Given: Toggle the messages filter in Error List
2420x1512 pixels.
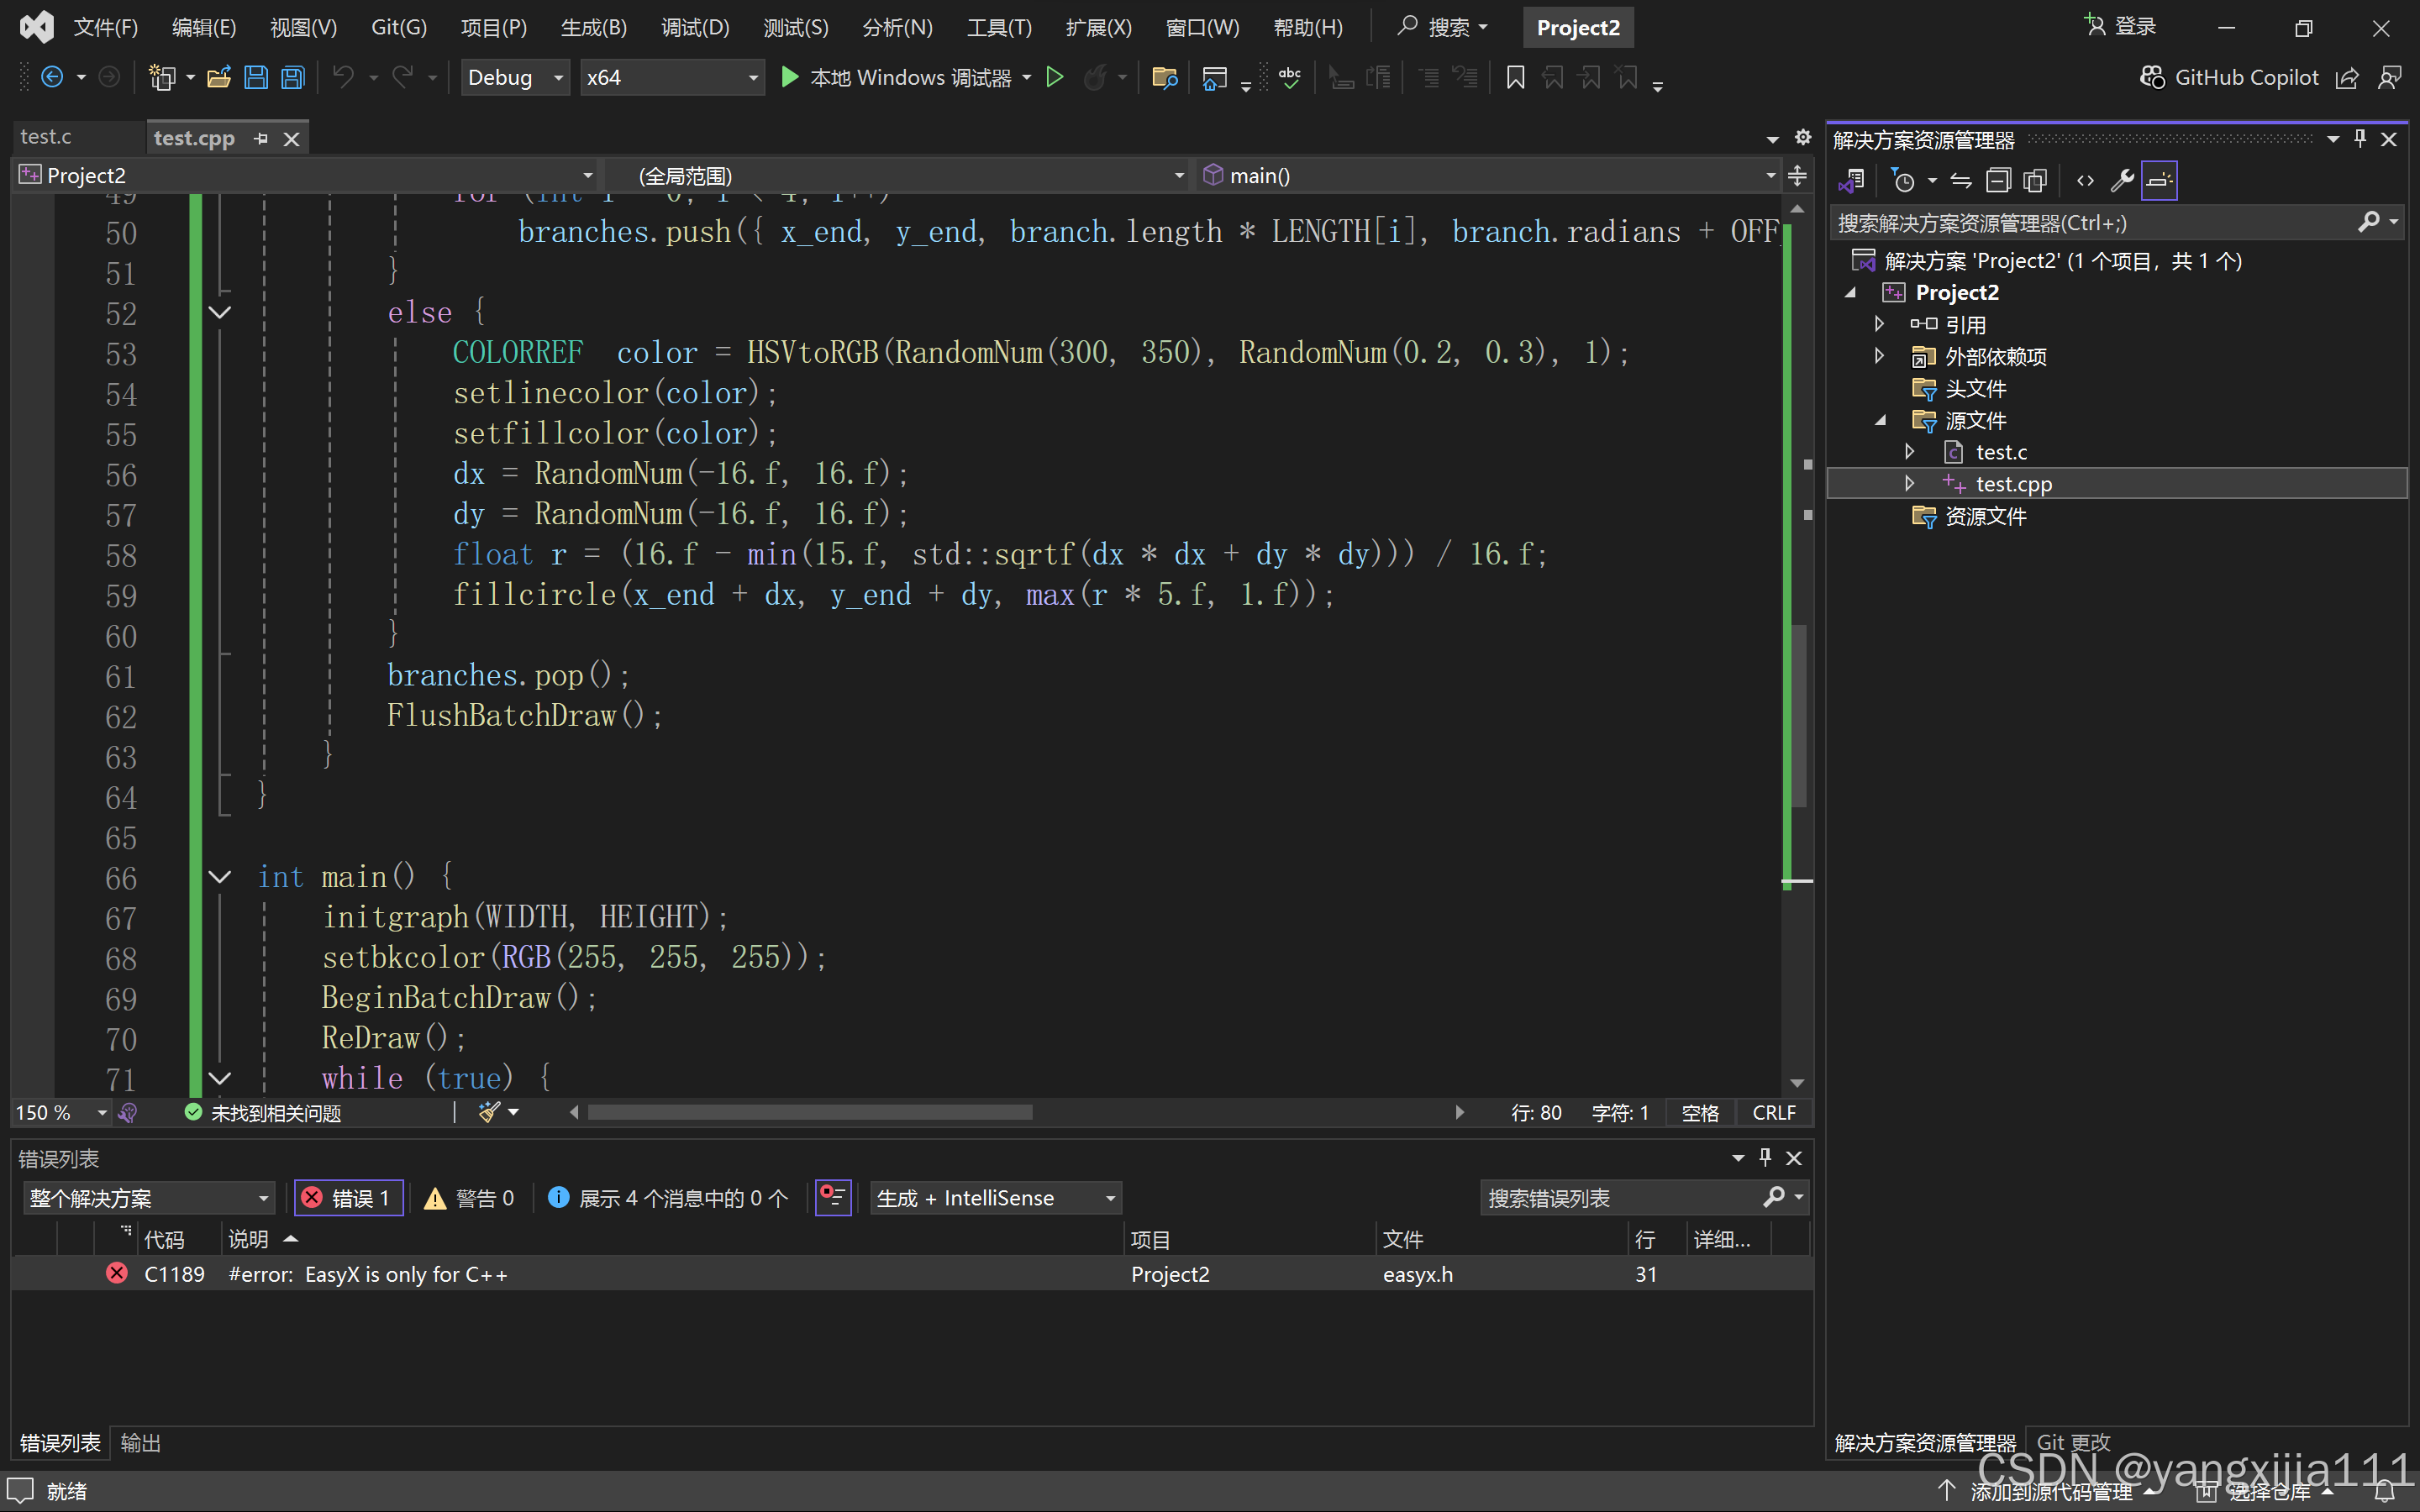Looking at the screenshot, I should pos(669,1198).
